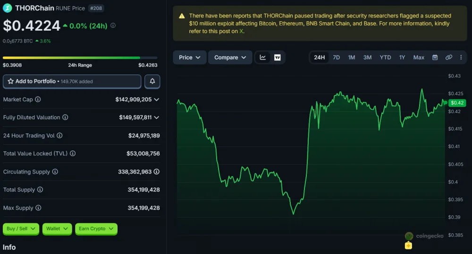Screen dimensions: 472x254
Task: Click the 24h Range price bar
Action: point(80,57)
